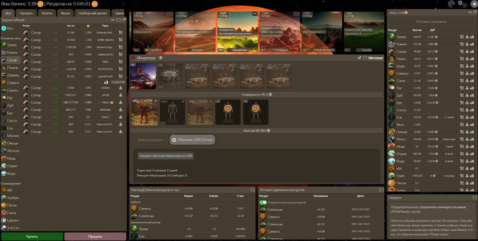Open the 0/1 rover vehicle thumbnail
478x241 pixels.
pyautogui.click(x=170, y=76)
